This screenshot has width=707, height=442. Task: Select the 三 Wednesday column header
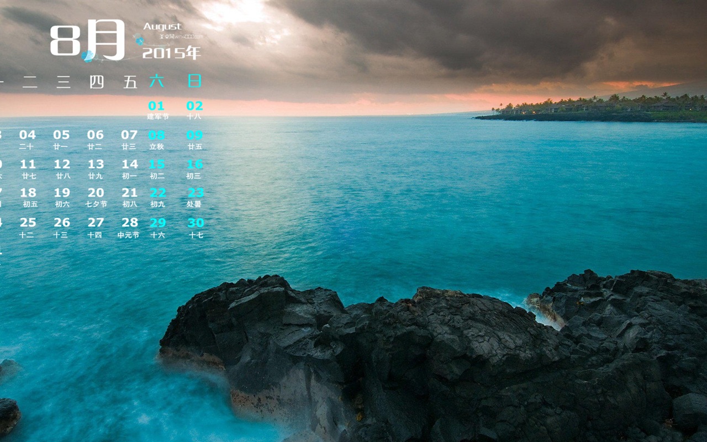click(63, 82)
